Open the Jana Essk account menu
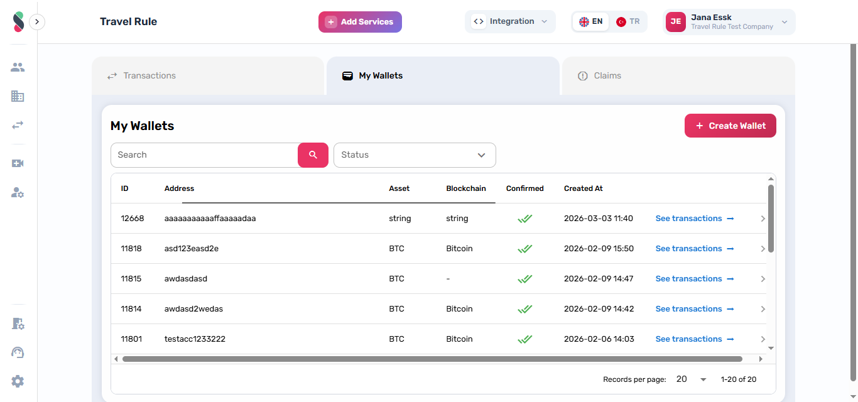 click(730, 22)
